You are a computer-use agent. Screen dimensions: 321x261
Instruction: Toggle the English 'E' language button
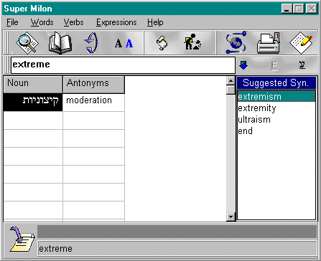[x=274, y=66]
